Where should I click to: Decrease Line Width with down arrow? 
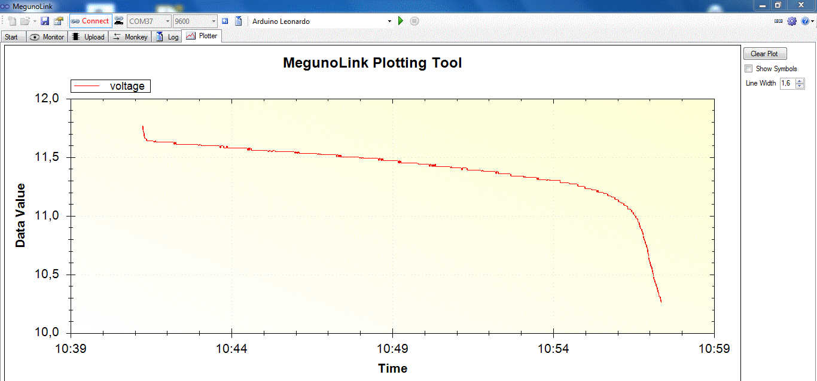pos(800,86)
